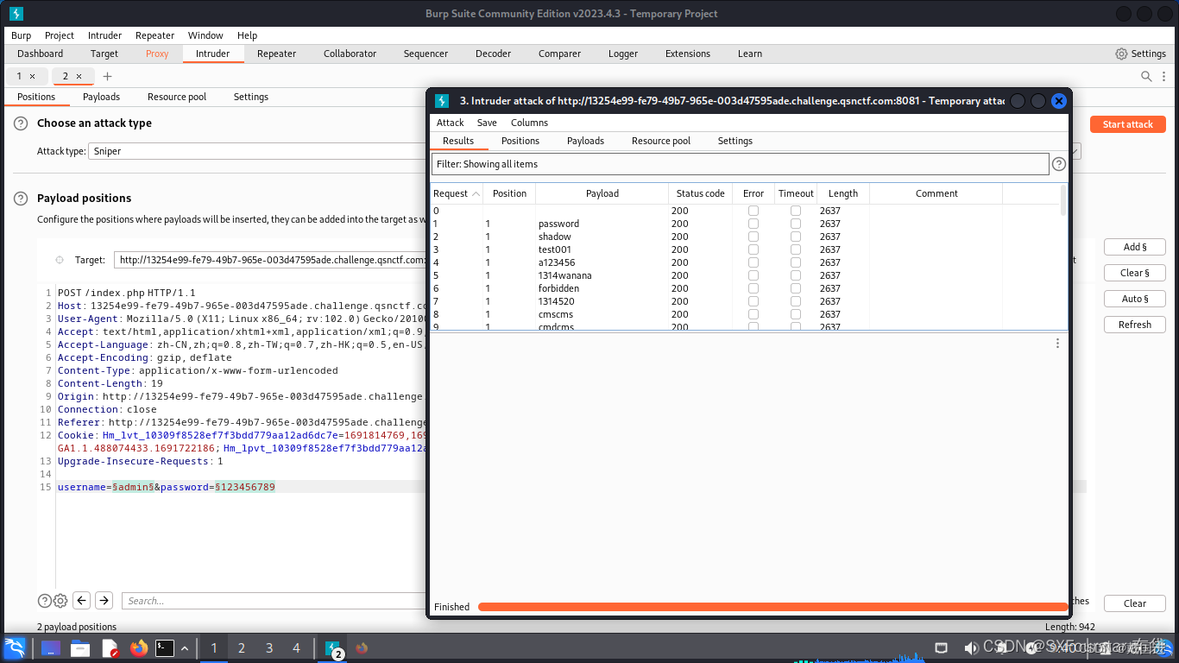Click the Auto § button
Viewport: 1179px width, 663px height.
[x=1135, y=299]
